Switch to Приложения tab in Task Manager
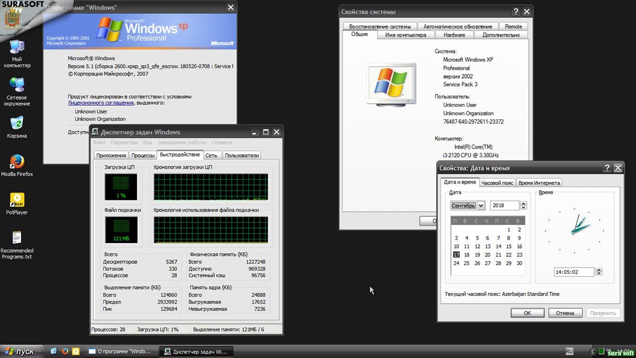Screen dimensions: 636x358 (111, 155)
